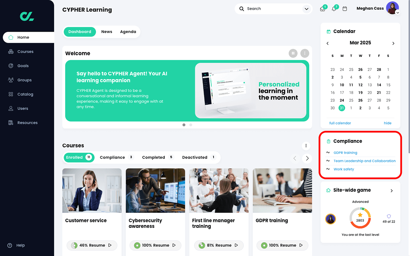Resume GDPR training course at 100%

(x=282, y=245)
